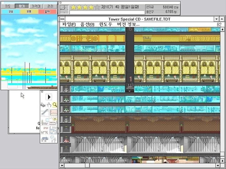Click the white message field under stars
Image resolution: width=226 pixels, height=169 pixels.
coord(107,12)
